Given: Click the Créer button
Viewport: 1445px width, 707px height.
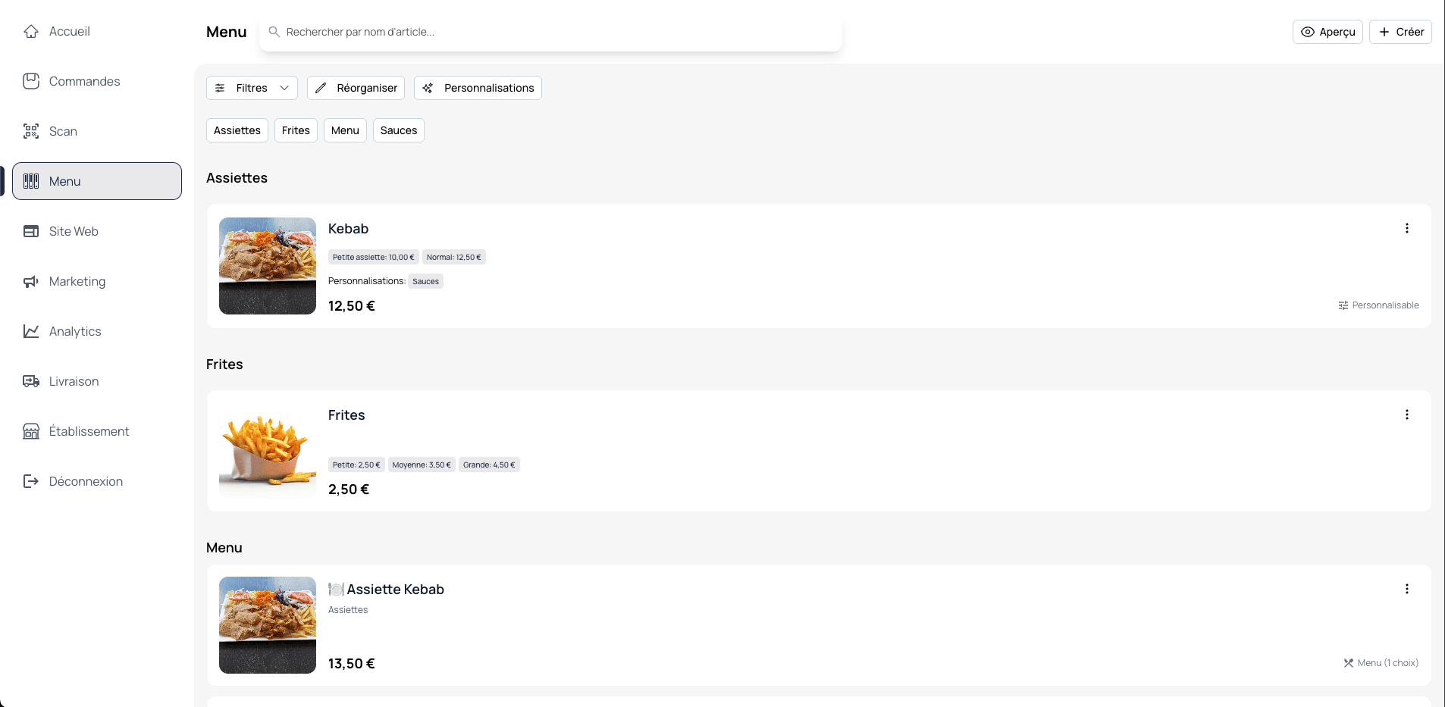Looking at the screenshot, I should coord(1400,32).
